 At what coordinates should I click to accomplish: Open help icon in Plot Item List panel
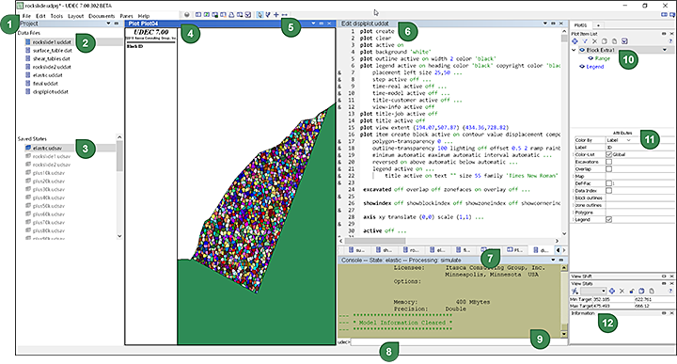pos(670,41)
